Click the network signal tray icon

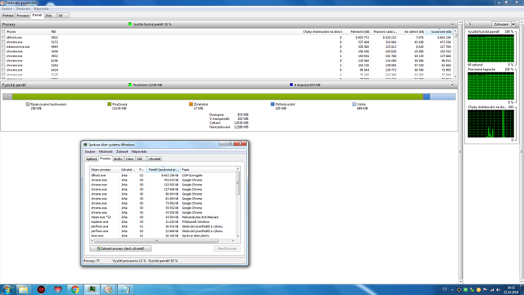492,290
